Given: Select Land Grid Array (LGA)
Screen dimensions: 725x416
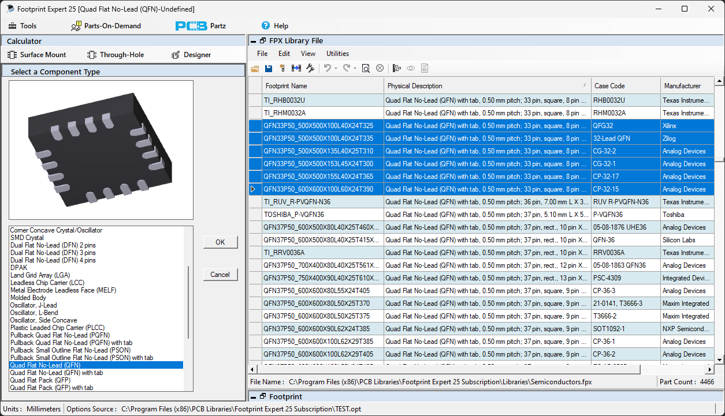Looking at the screenshot, I should [39, 275].
